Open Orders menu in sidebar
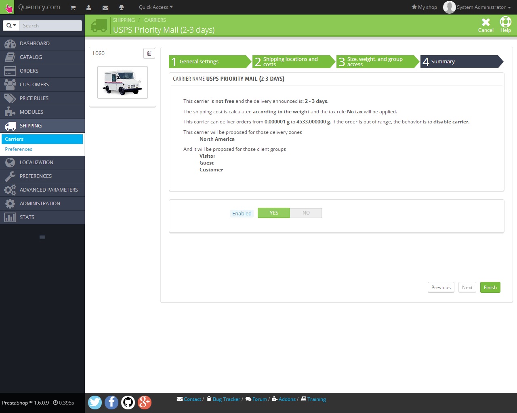This screenshot has height=413, width=517. point(42,71)
